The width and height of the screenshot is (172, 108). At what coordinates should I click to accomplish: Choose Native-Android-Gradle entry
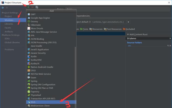tap(51, 67)
